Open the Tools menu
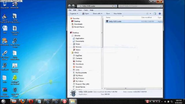185x104 pixels. (86, 10)
